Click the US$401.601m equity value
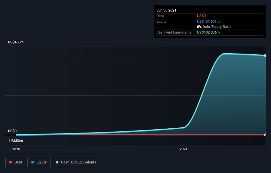Viewport: 271px width, 173px height. 208,21
